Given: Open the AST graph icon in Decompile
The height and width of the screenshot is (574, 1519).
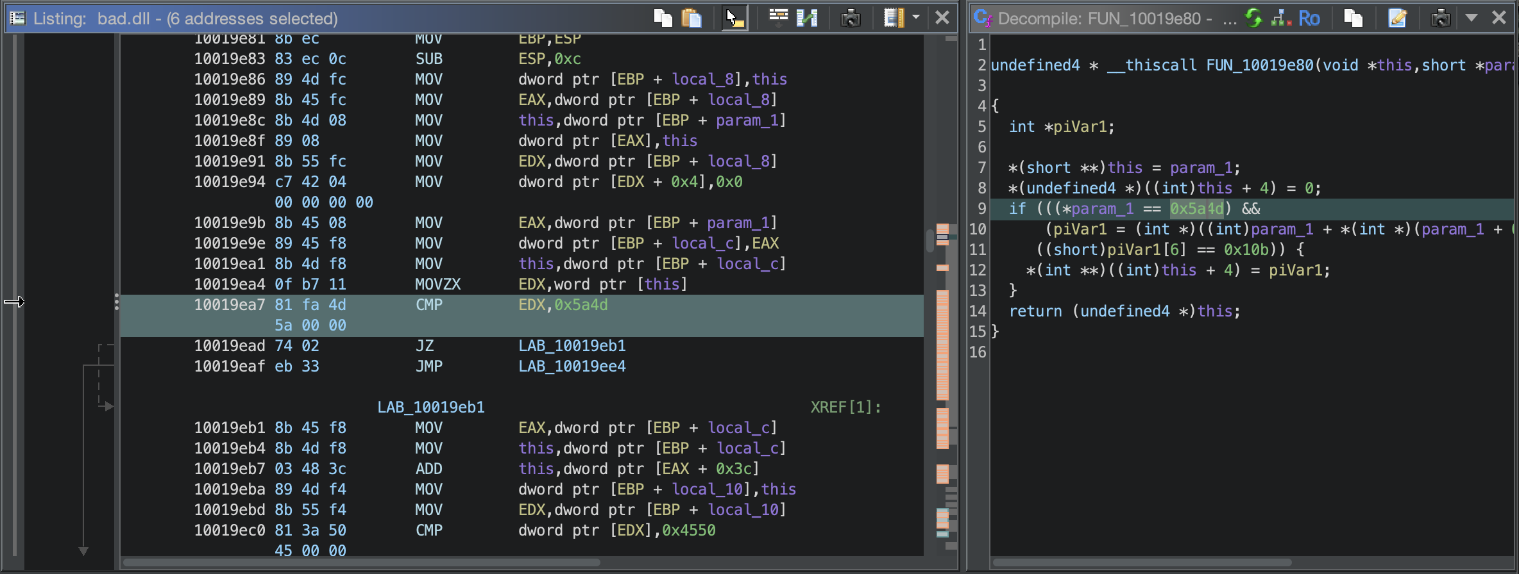Looking at the screenshot, I should pyautogui.click(x=1281, y=18).
